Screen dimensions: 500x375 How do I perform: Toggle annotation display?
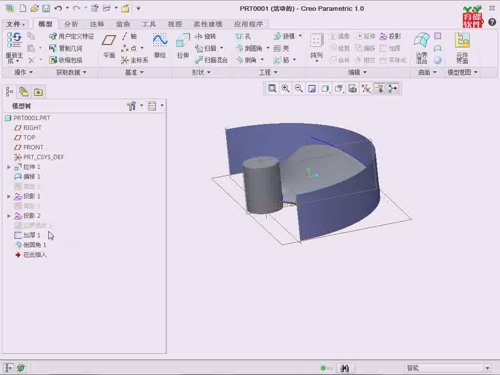(x=379, y=88)
